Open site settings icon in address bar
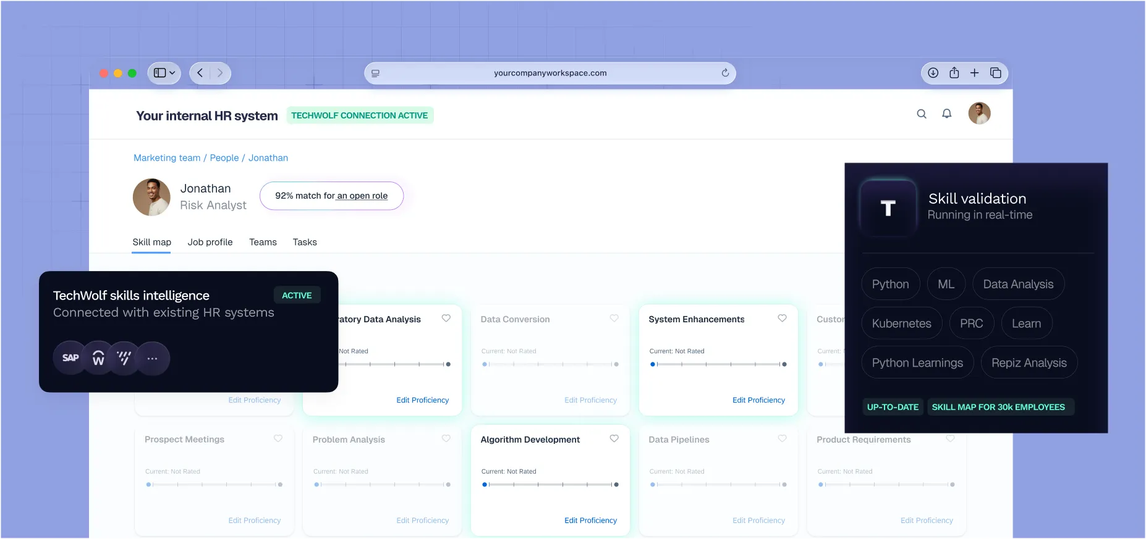 [375, 73]
